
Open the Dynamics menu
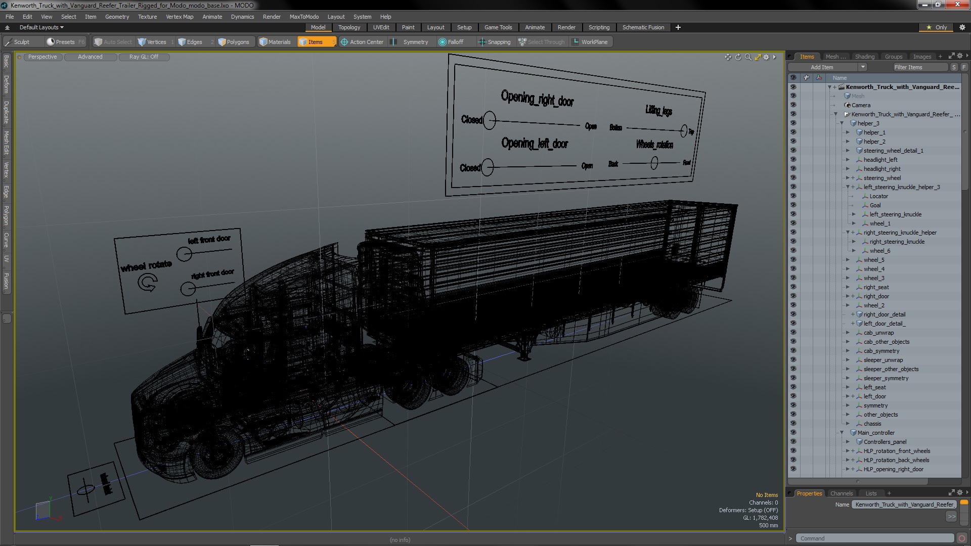[242, 17]
